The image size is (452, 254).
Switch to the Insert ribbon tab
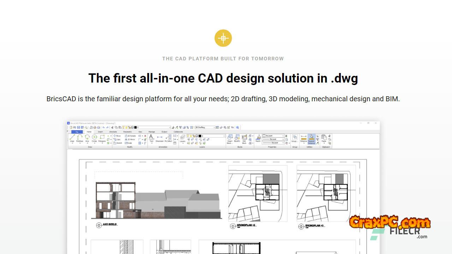coord(100,132)
